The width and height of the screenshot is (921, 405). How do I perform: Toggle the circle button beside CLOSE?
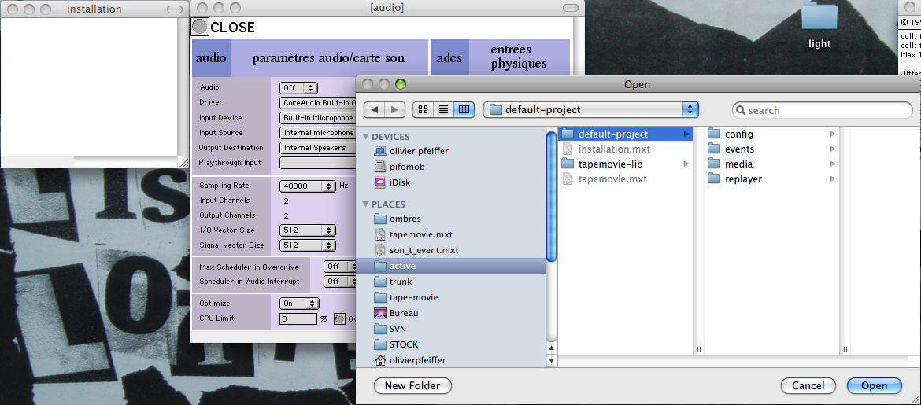click(200, 27)
